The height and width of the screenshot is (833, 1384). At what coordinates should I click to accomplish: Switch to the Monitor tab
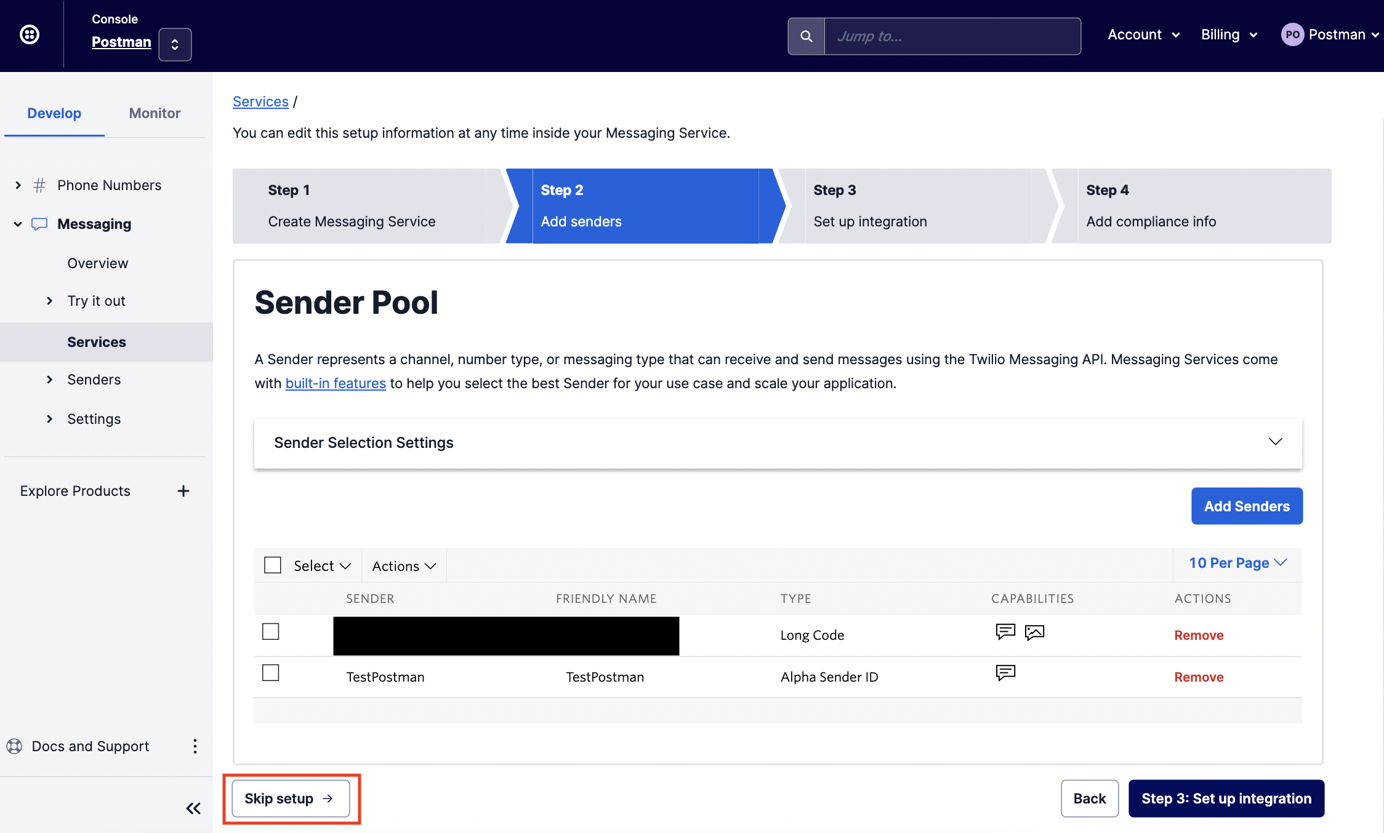pyautogui.click(x=155, y=113)
